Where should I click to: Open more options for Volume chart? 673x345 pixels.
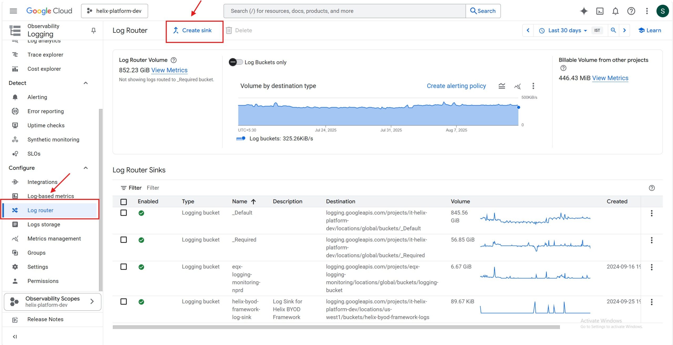pyautogui.click(x=533, y=86)
